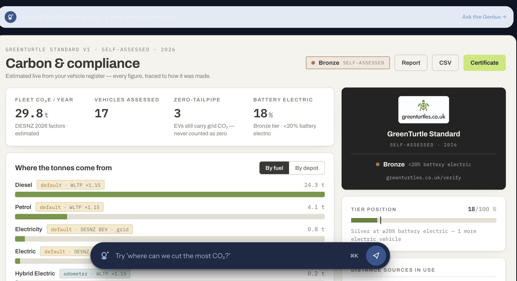Switch chart to By fuel
Image resolution: width=517 pixels, height=281 pixels.
[x=274, y=168]
